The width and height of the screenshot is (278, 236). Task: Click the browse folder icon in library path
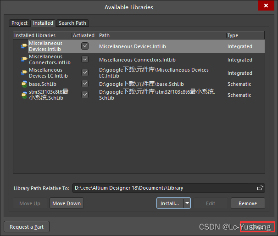tap(260, 188)
